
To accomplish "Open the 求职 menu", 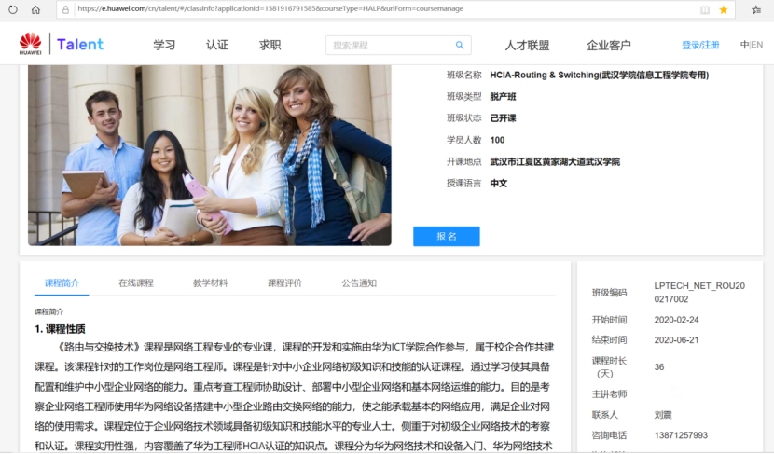I will pyautogui.click(x=270, y=45).
